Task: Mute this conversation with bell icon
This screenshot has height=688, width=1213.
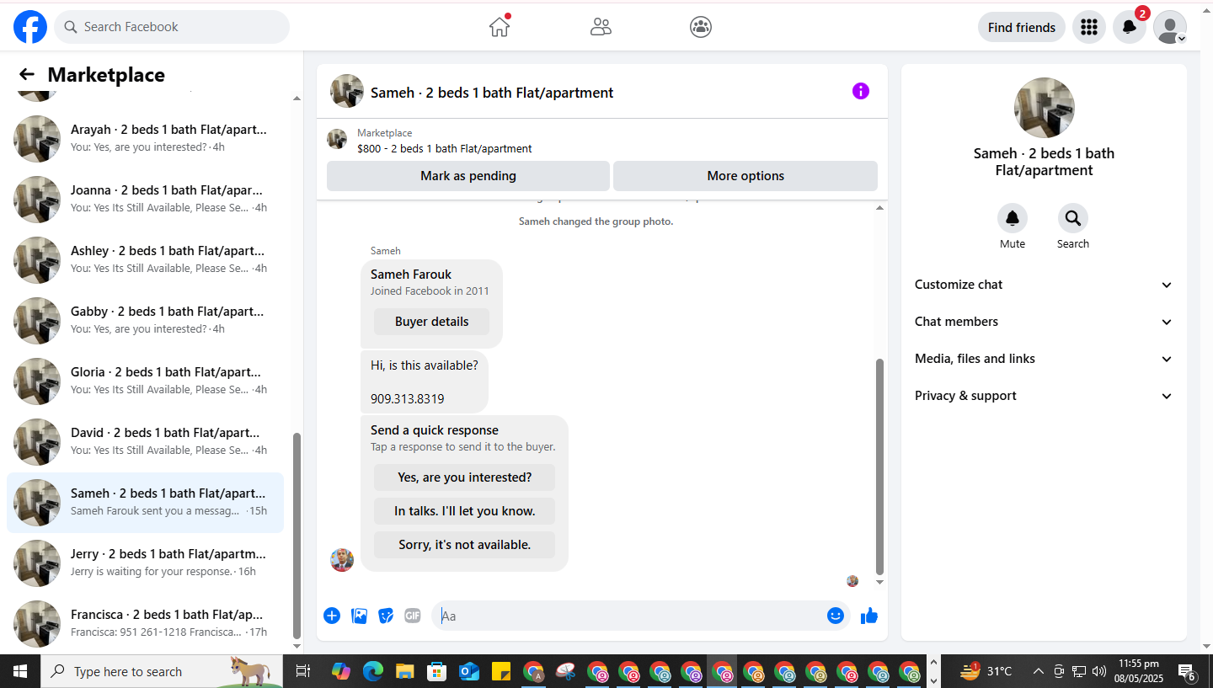Action: [1013, 219]
